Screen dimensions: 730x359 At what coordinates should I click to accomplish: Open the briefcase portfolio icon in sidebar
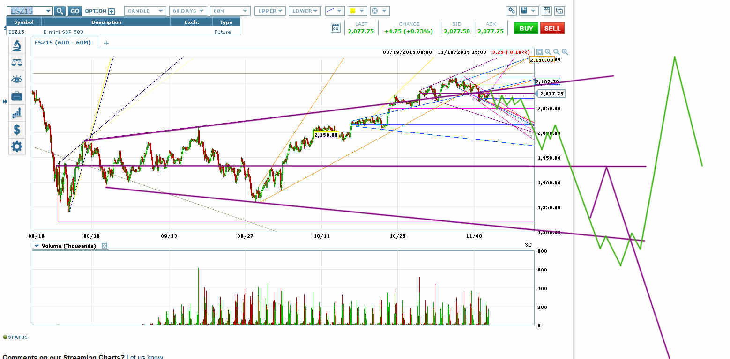[x=16, y=96]
